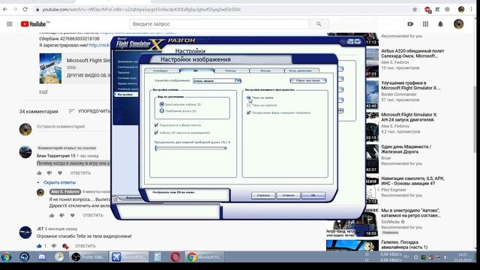The width and height of the screenshot is (480, 270).
Task: Open УПОРЯДОЧИТЬ comment sort menu
Action: (x=94, y=111)
